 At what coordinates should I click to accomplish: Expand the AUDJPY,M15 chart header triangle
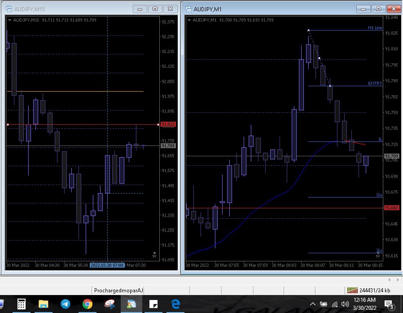10,20
